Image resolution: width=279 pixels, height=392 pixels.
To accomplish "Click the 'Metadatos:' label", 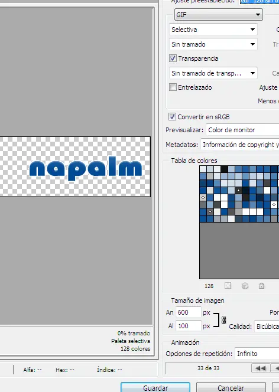I will pyautogui.click(x=181, y=145).
